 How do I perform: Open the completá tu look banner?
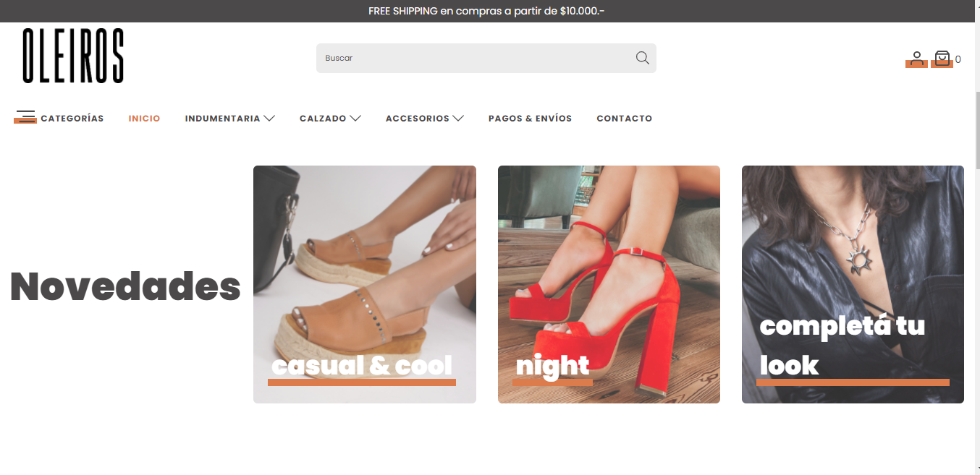[x=853, y=284]
